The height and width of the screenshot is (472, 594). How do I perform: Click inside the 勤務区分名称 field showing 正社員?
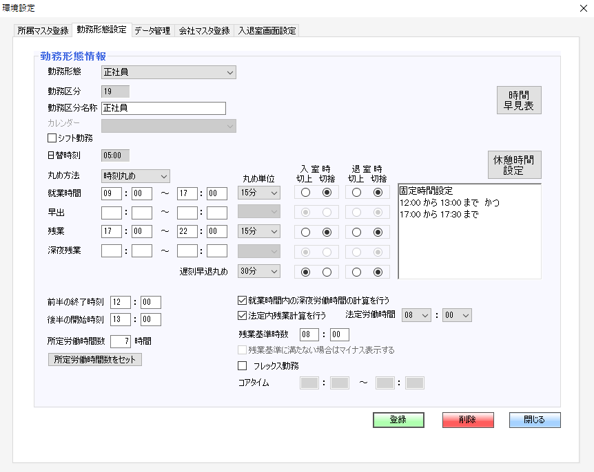pos(163,108)
